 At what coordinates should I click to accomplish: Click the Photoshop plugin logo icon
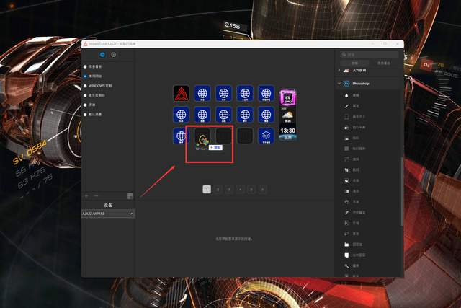346,84
